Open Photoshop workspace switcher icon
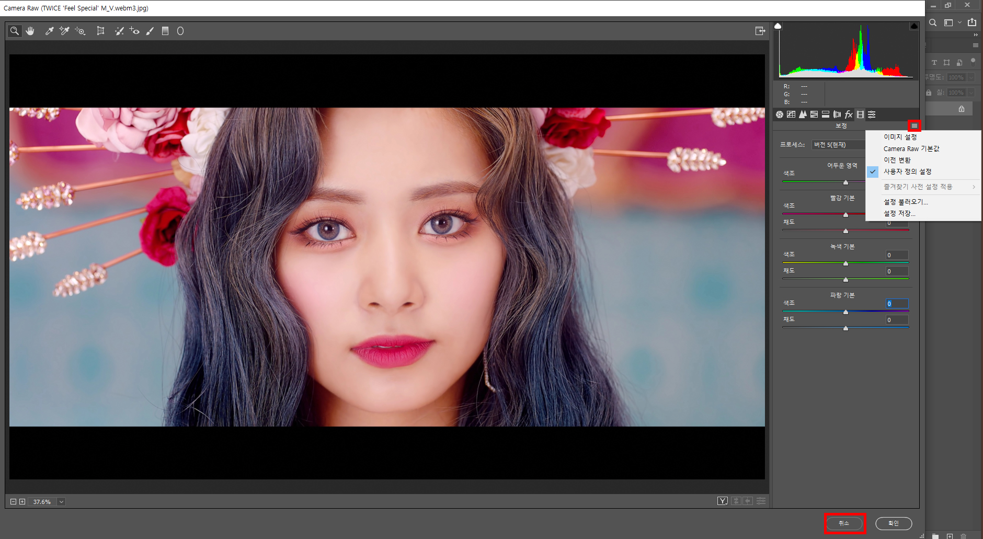The height and width of the screenshot is (539, 983). [x=948, y=22]
